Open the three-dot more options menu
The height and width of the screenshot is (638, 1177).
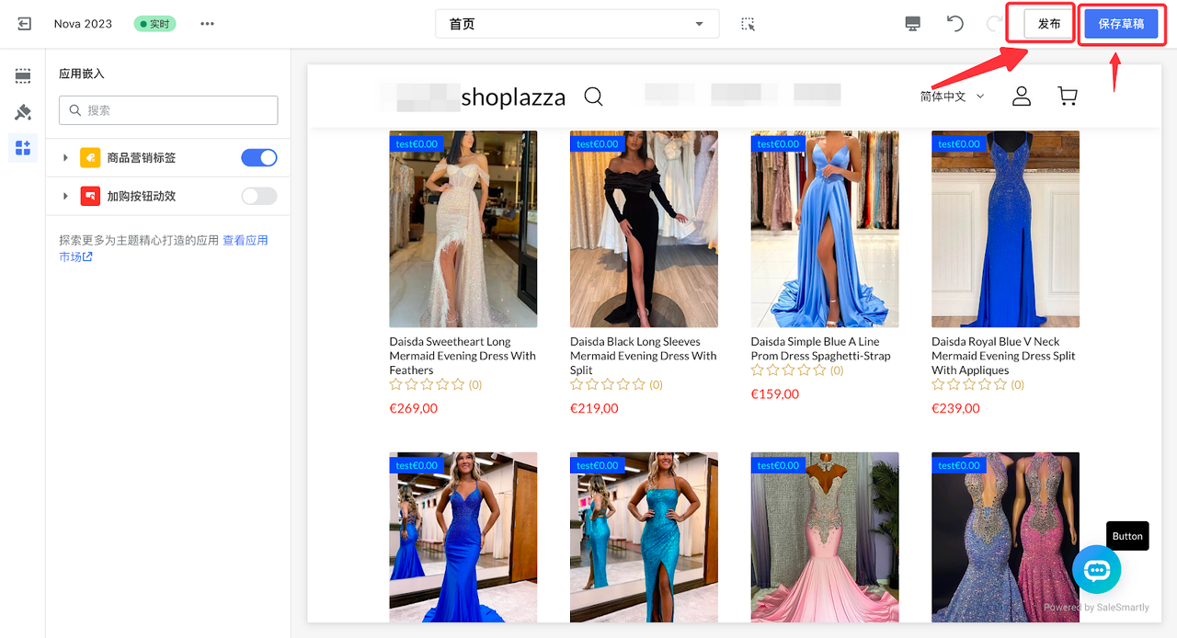point(207,24)
